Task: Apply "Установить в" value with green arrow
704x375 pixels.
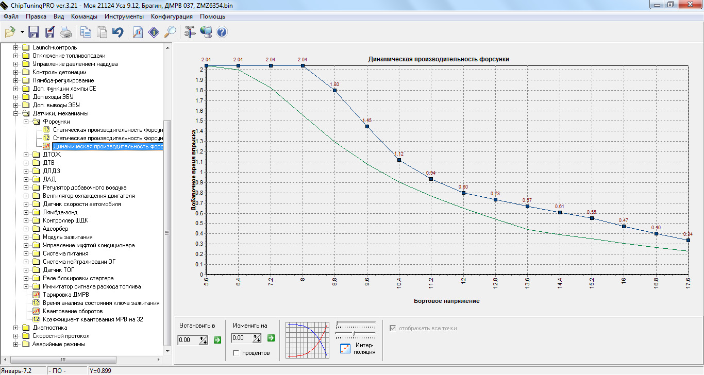Action: (217, 339)
